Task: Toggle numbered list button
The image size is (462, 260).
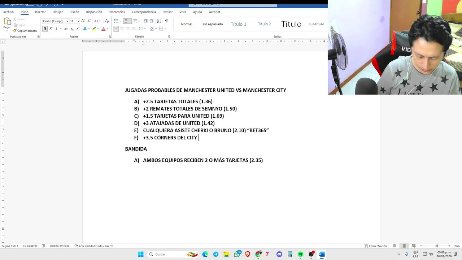Action: point(125,21)
